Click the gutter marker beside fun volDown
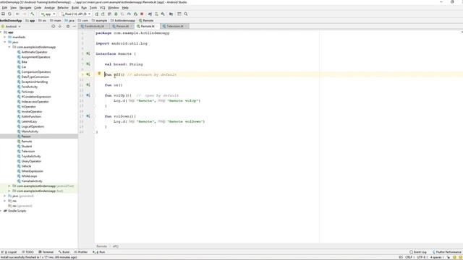 88,116
